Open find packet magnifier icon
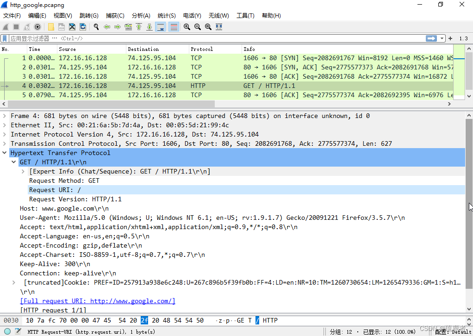This screenshot has width=473, height=336. click(x=96, y=27)
